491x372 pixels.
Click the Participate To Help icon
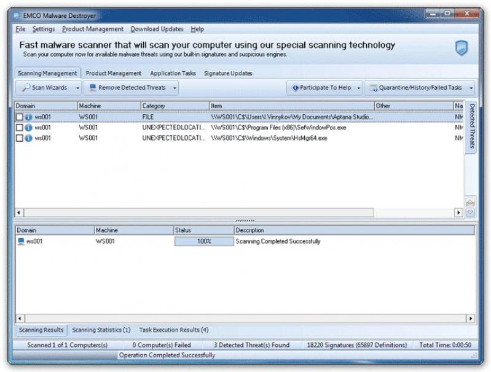(296, 88)
